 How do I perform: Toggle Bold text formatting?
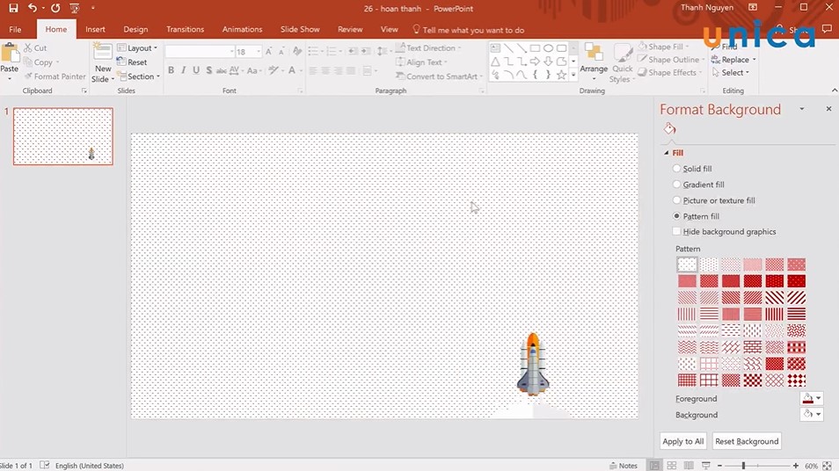click(x=171, y=70)
